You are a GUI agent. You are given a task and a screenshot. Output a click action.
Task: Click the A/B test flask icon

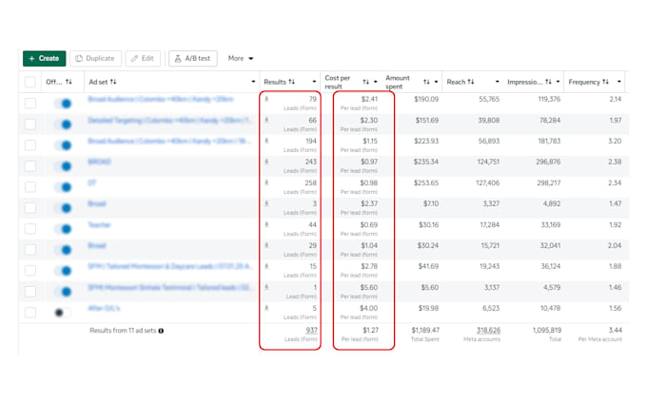[178, 59]
